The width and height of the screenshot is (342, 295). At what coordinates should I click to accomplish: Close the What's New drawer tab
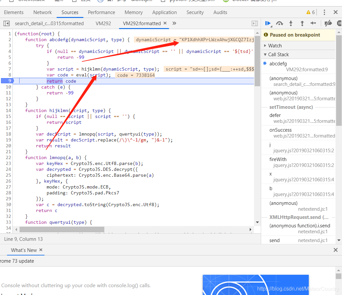[41, 250]
